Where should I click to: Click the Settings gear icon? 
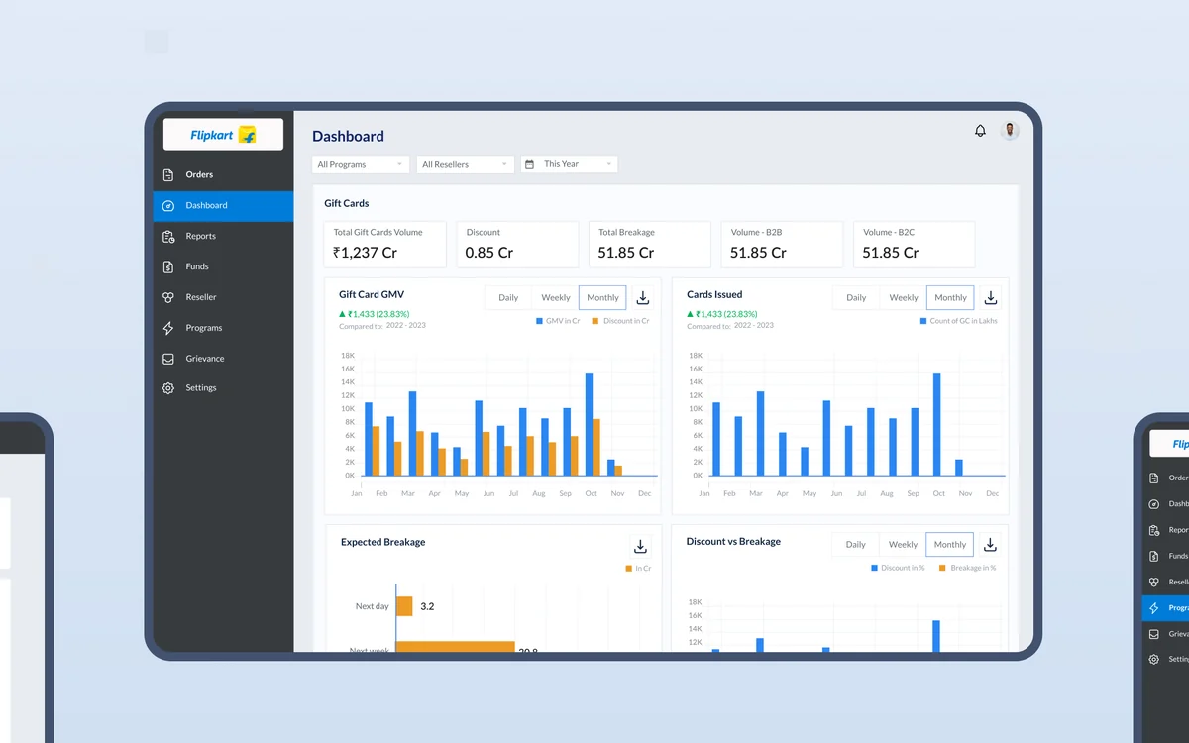coord(168,388)
